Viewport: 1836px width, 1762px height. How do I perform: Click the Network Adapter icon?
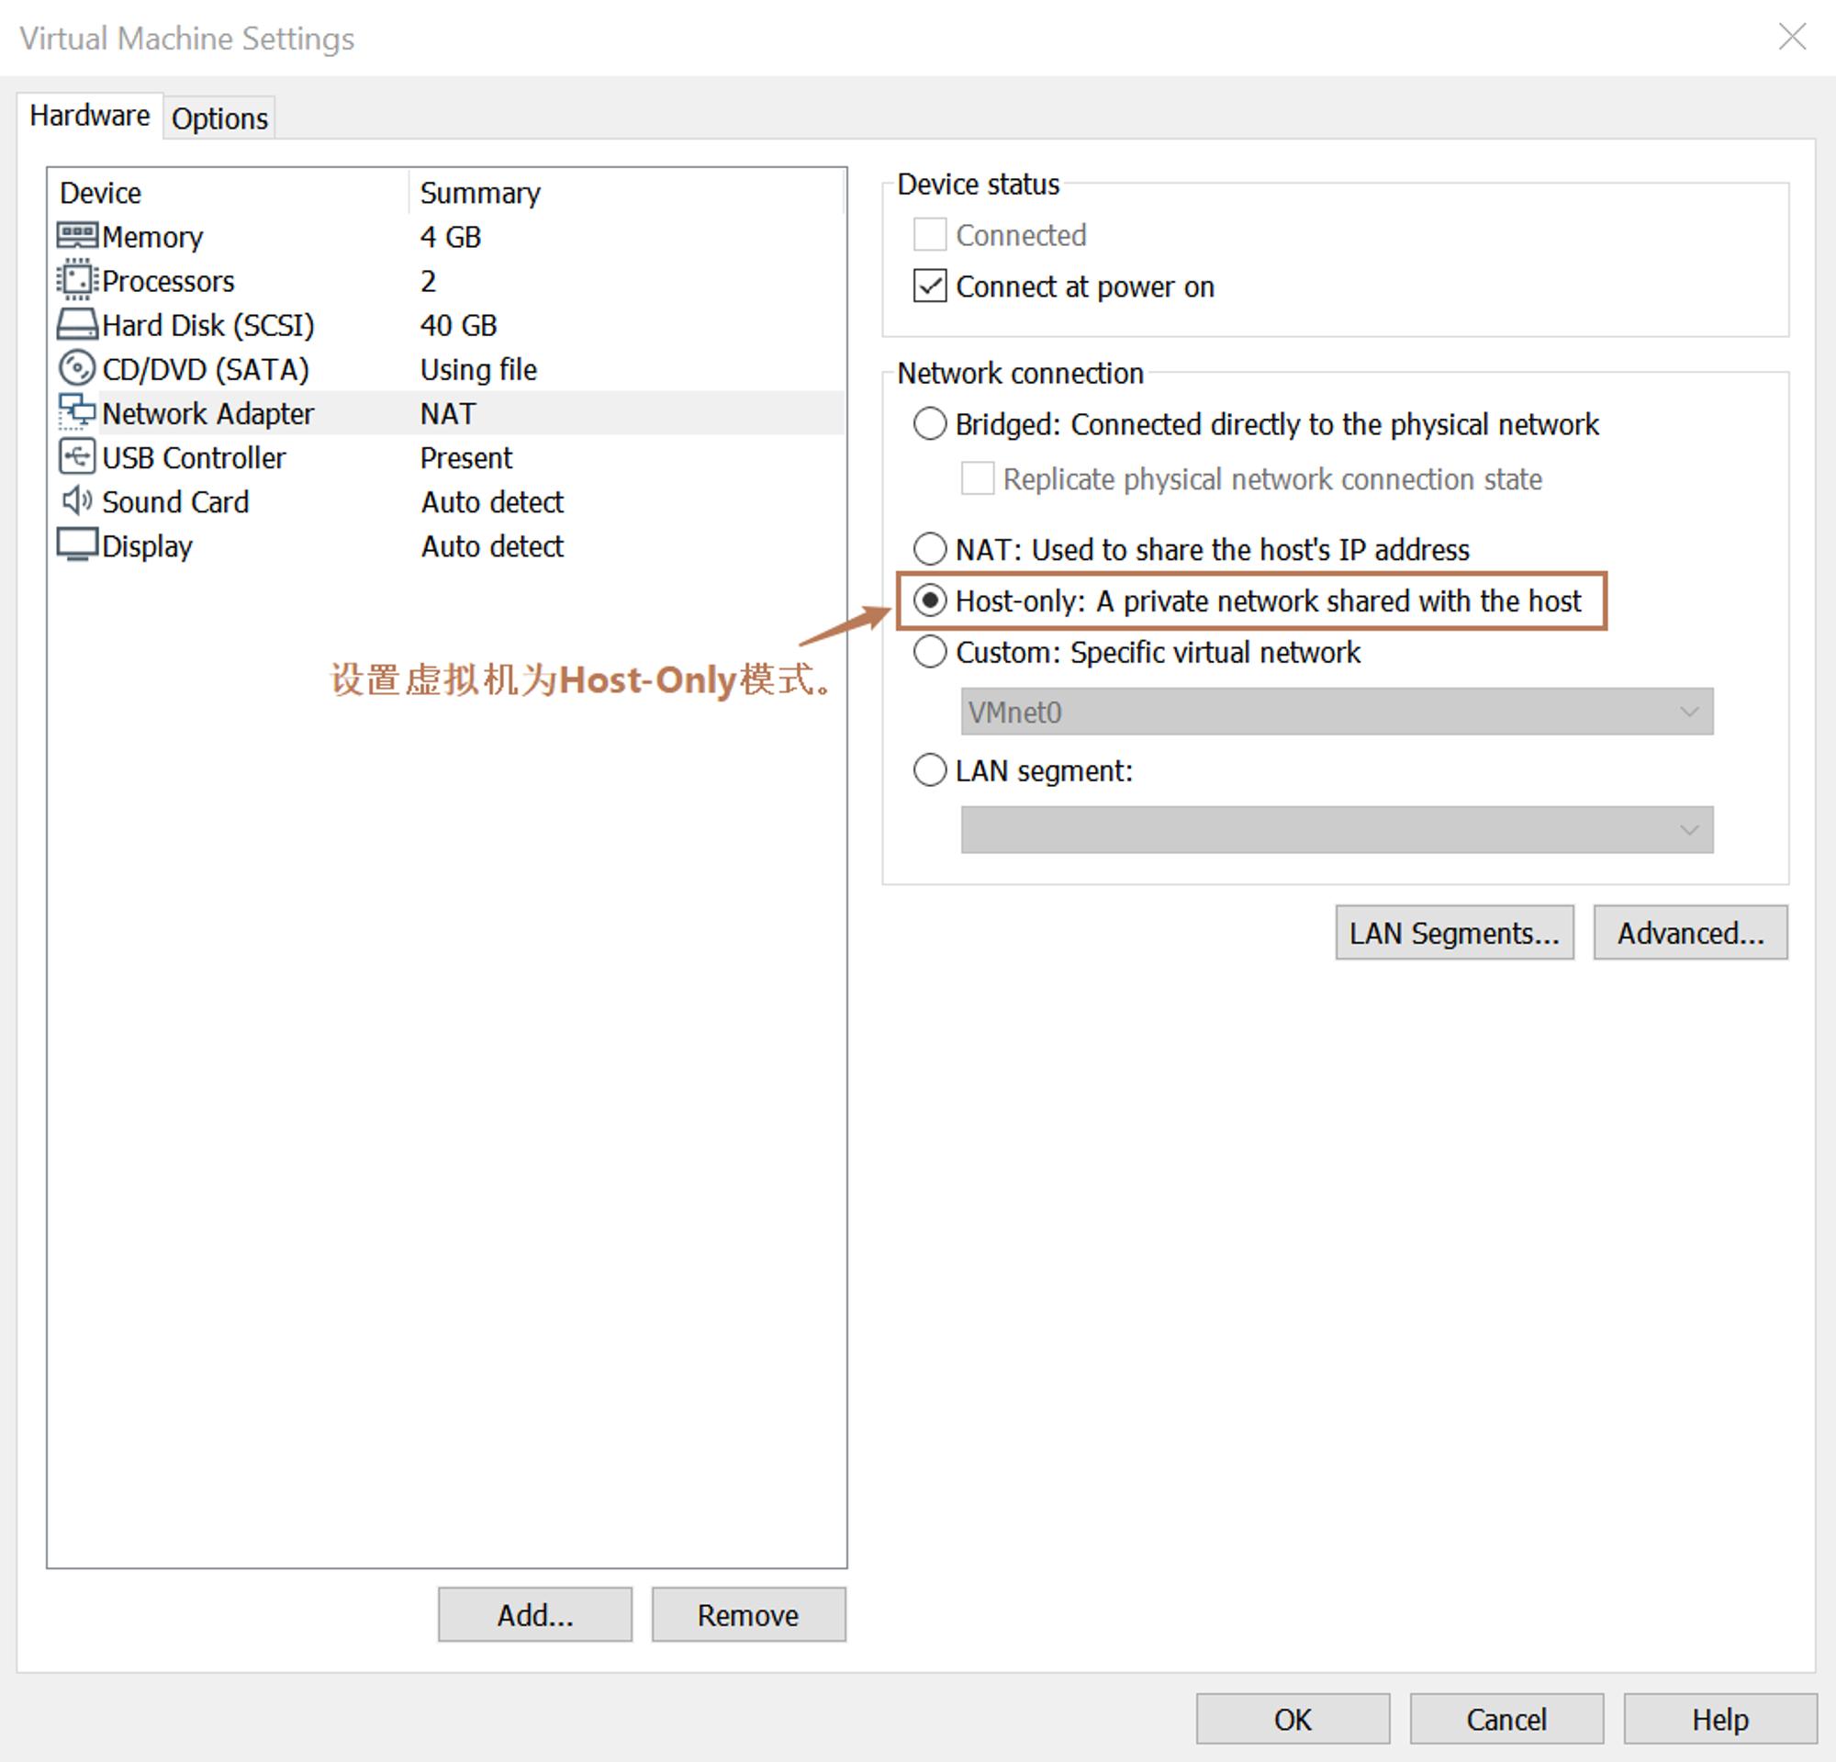77,412
